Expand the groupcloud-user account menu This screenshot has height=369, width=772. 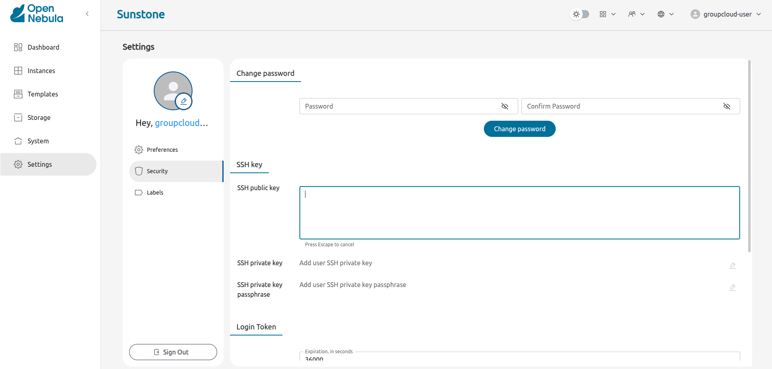[726, 14]
